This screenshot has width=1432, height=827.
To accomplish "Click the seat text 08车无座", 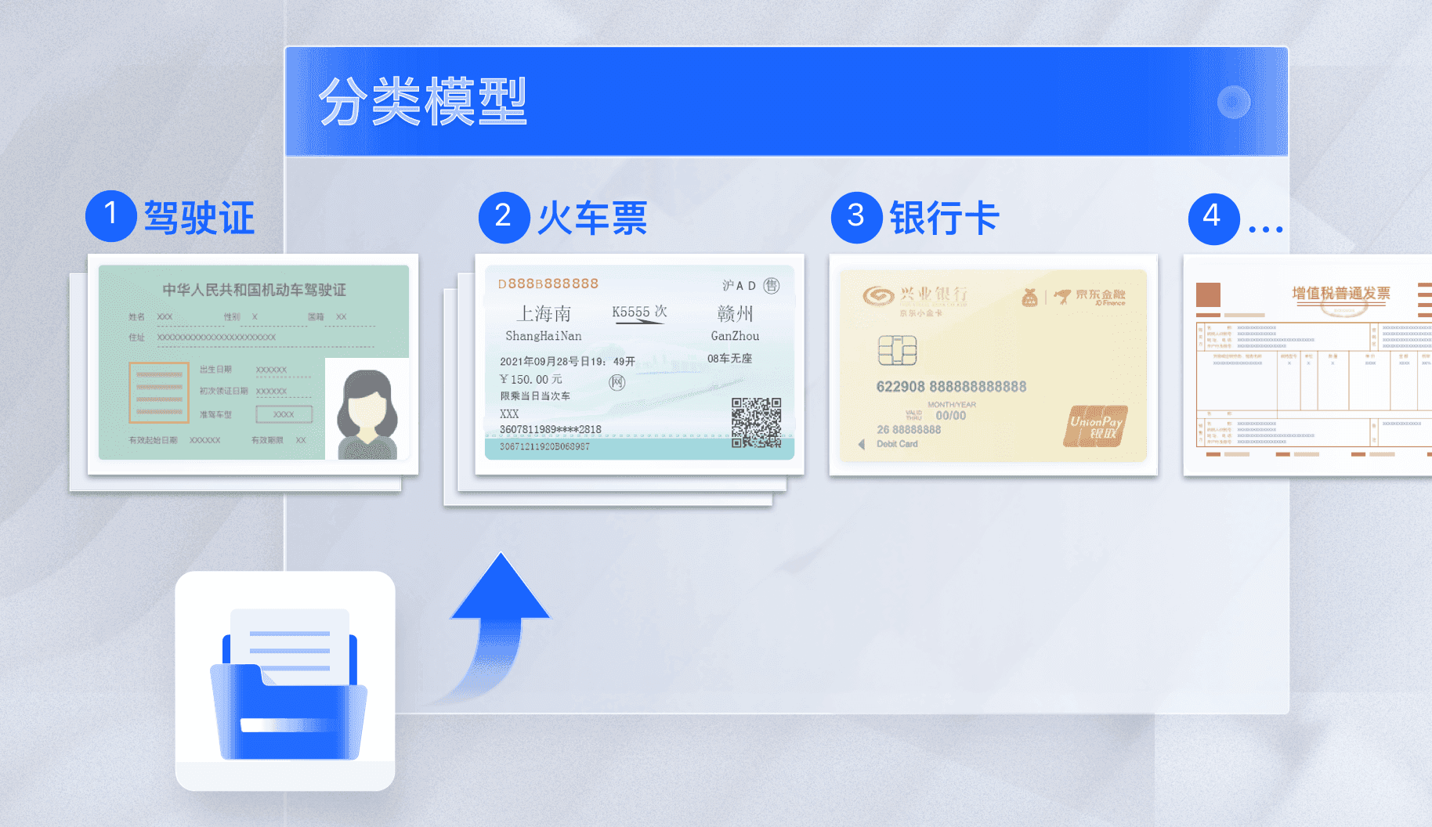I will [x=729, y=359].
